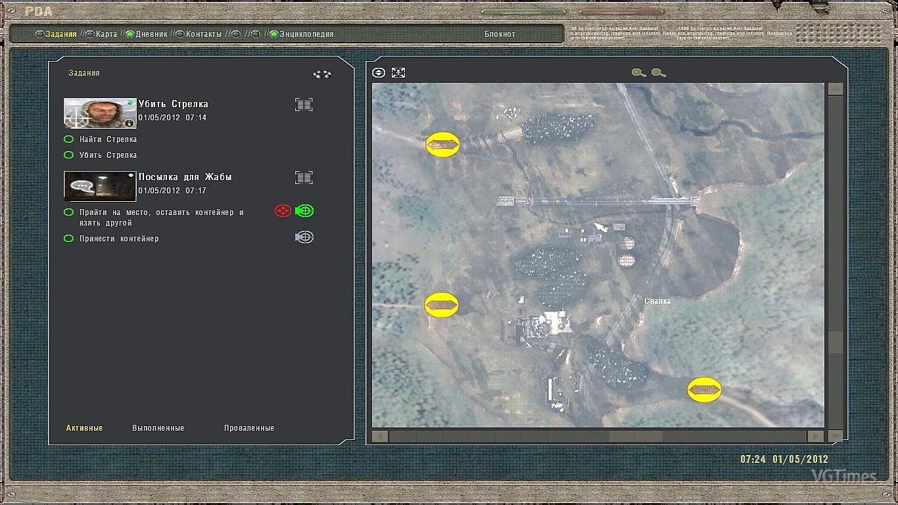Viewport: 898px width, 505px height.
Task: Select the middle-left EXIT marker on map
Action: pos(441,305)
